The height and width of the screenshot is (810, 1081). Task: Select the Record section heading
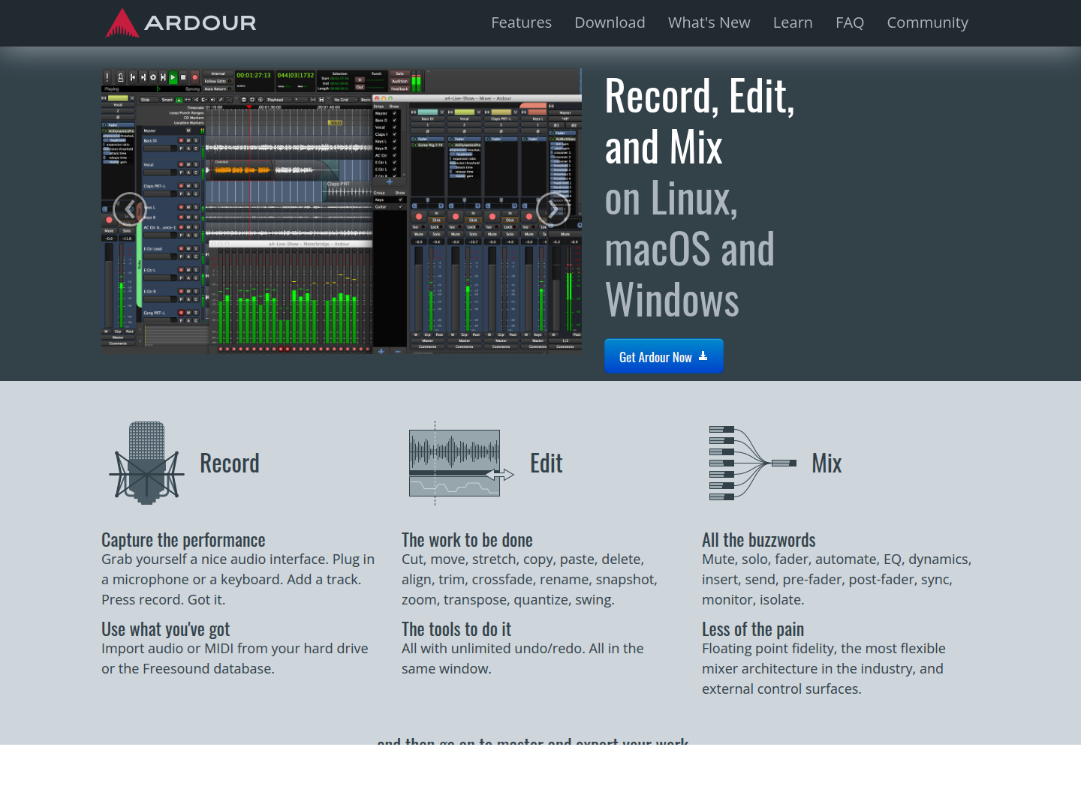click(230, 463)
